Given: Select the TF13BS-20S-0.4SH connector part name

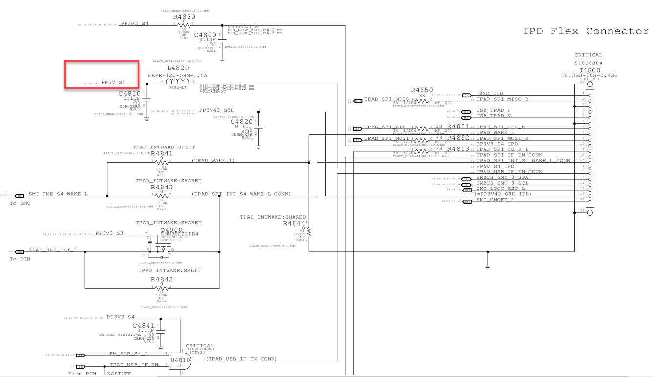Looking at the screenshot, I should click(x=590, y=75).
